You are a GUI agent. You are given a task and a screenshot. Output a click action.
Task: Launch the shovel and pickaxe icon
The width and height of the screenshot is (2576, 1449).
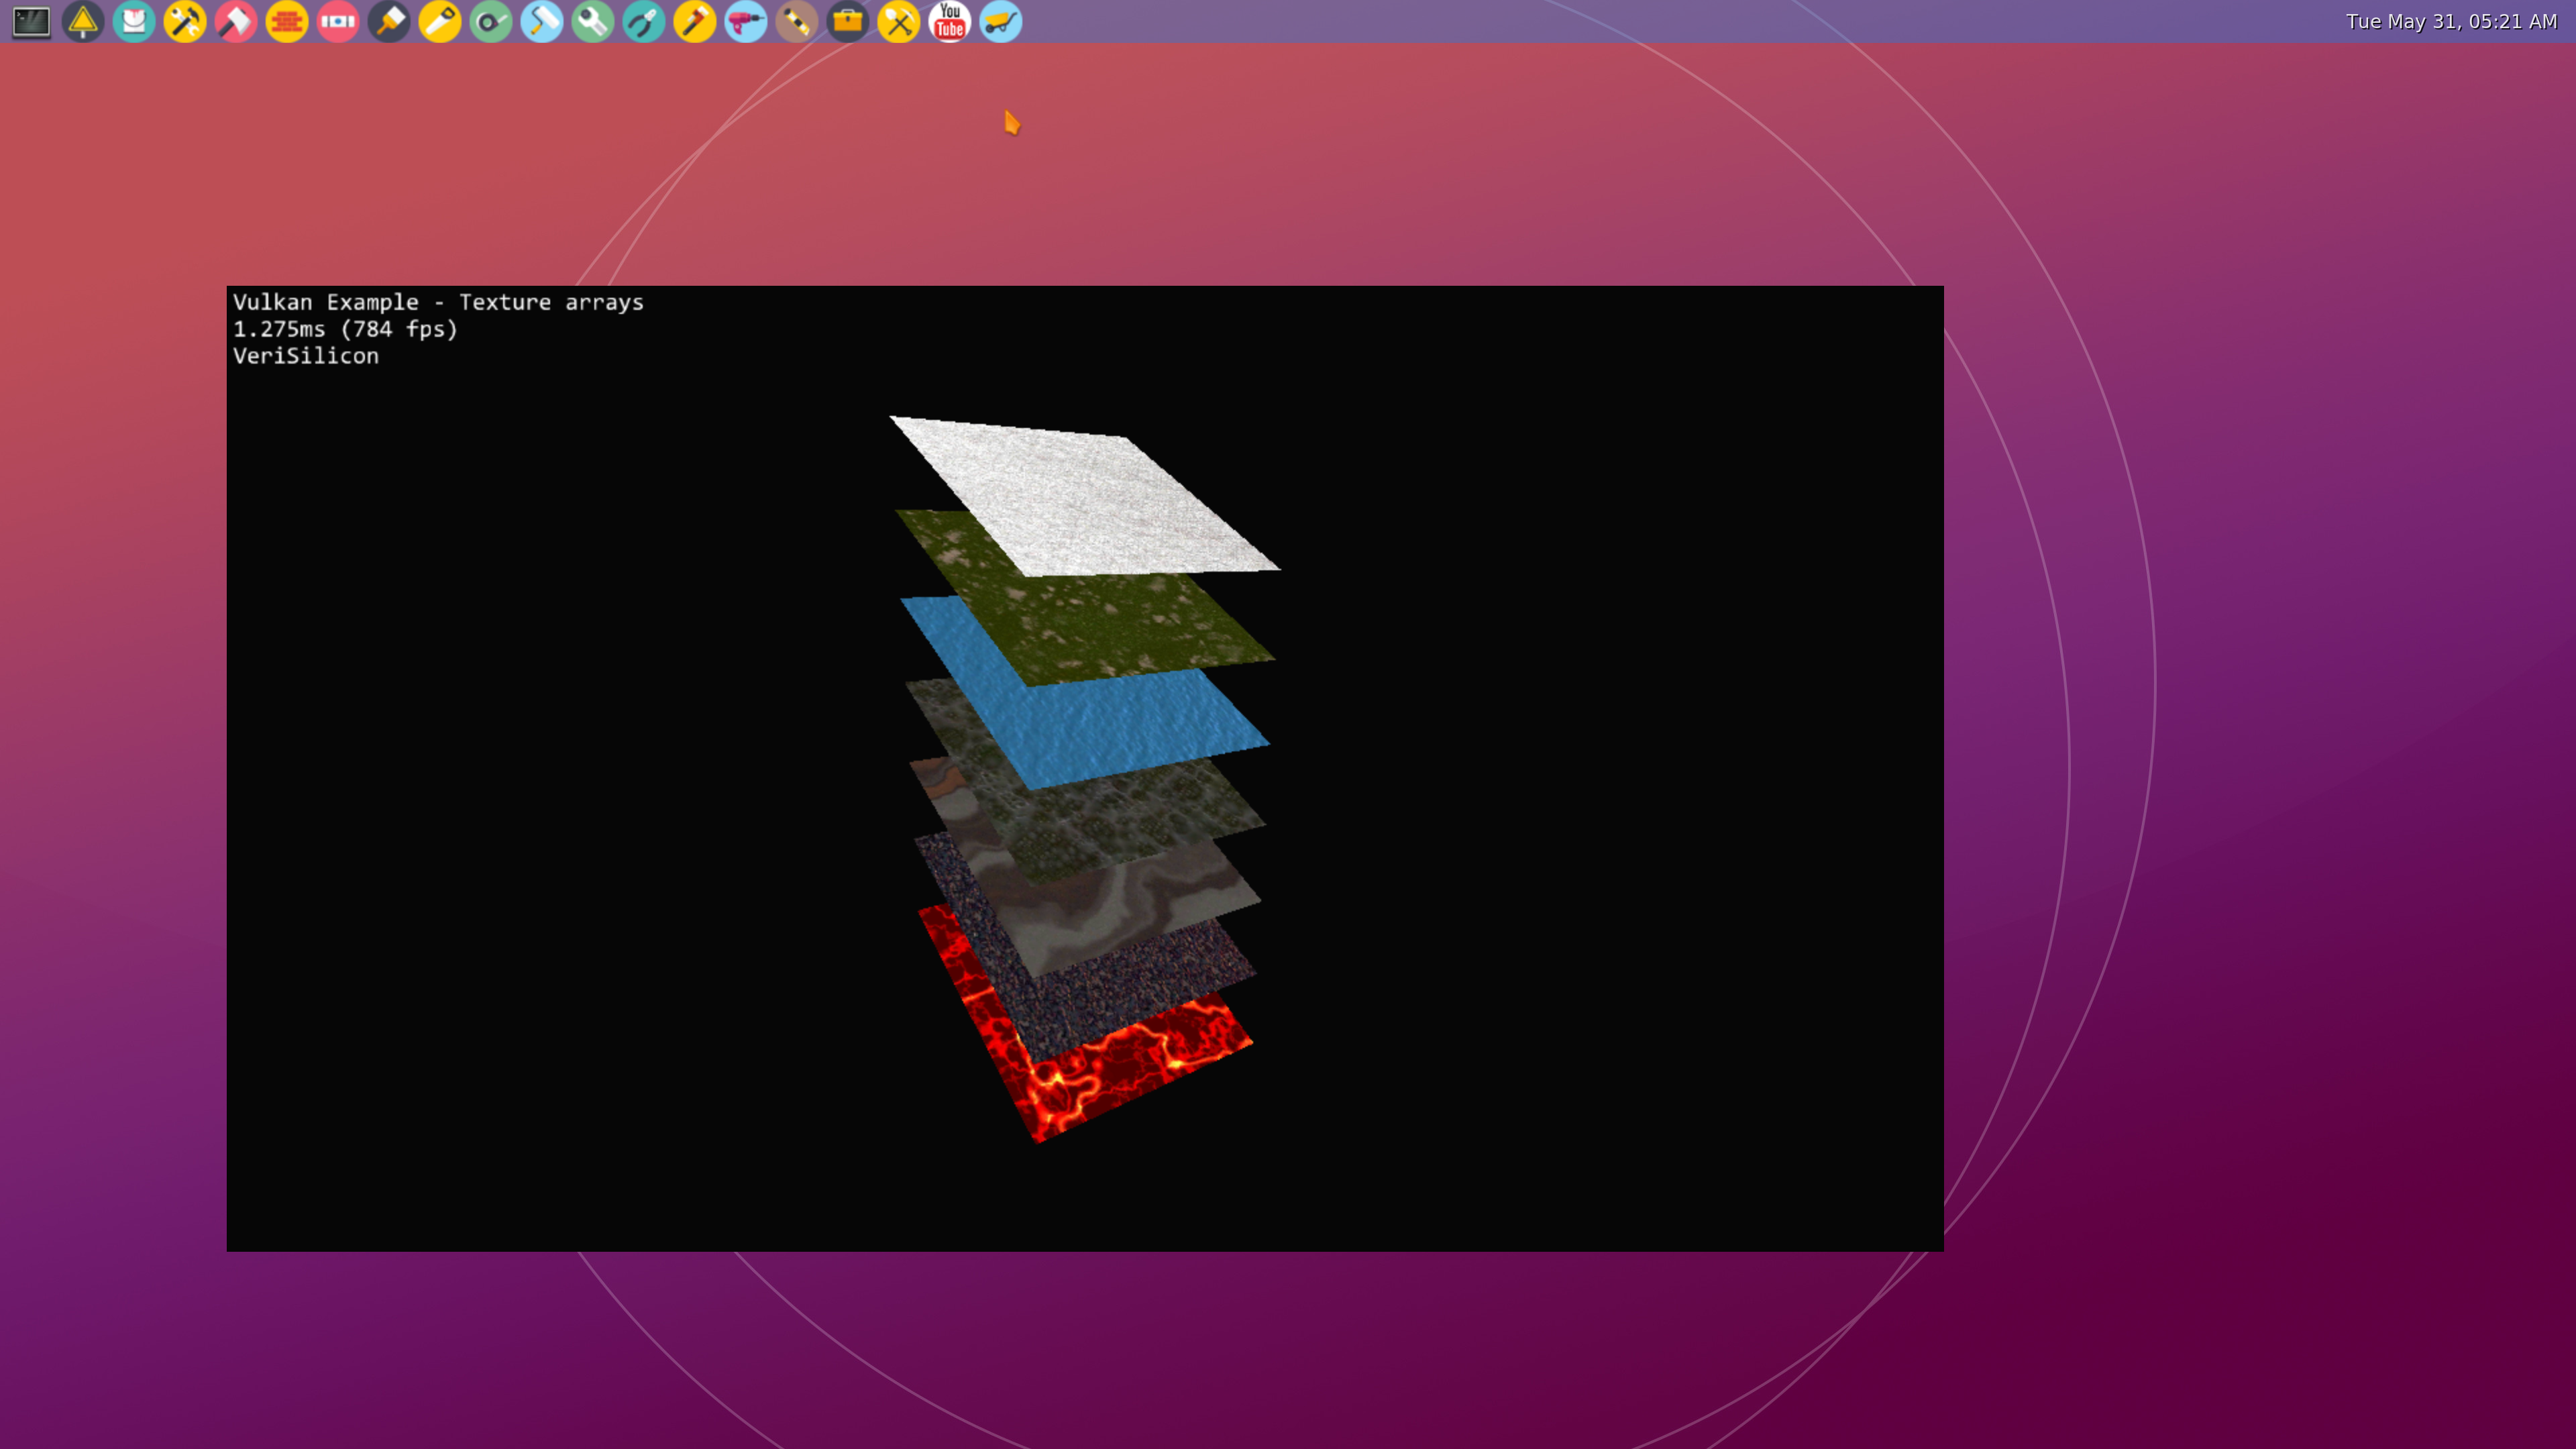tap(899, 21)
